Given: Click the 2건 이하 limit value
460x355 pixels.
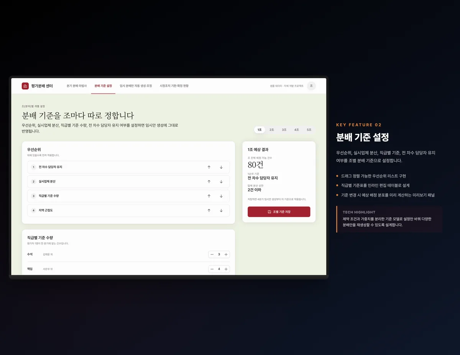Looking at the screenshot, I should [255, 190].
